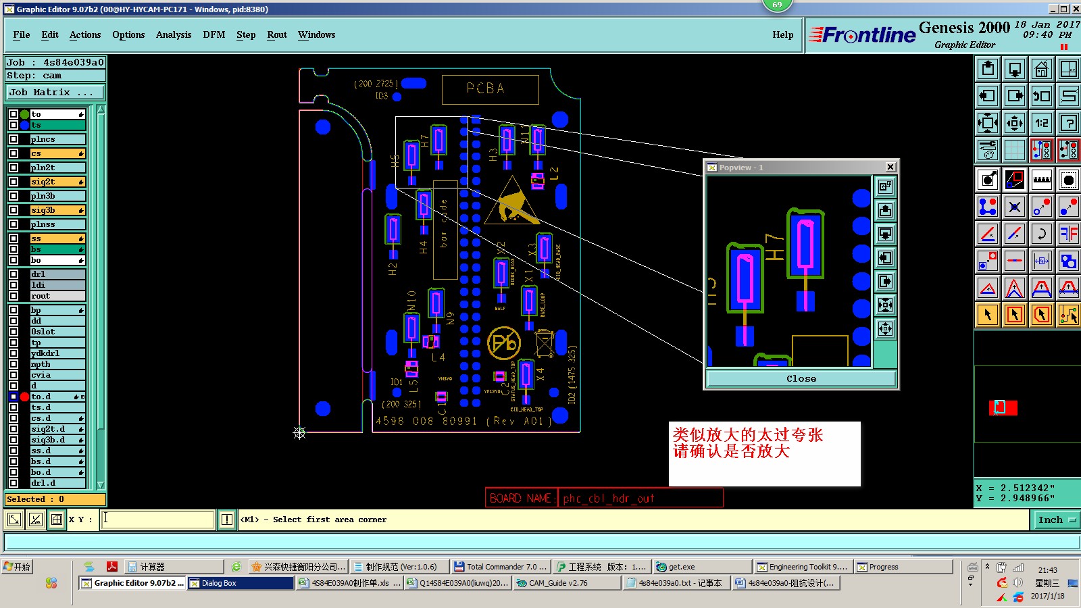Click the X Y coordinate input field
Screen dimensions: 1081x608
(x=157, y=520)
